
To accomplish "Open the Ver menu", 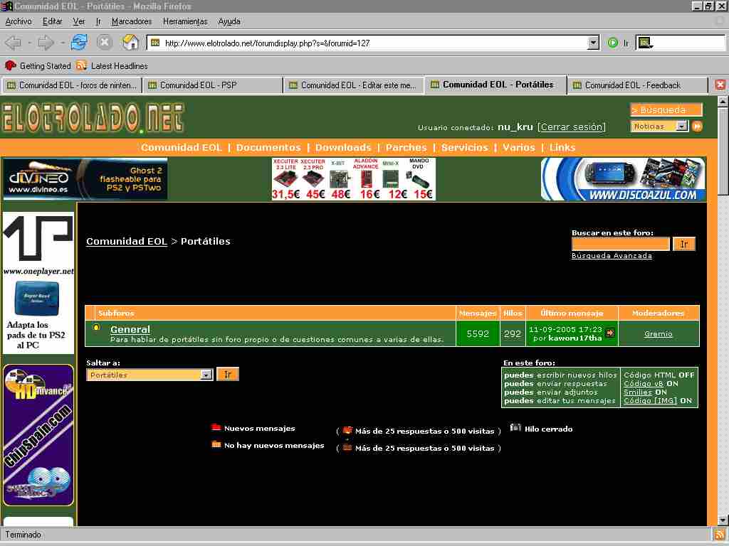I will [79, 21].
